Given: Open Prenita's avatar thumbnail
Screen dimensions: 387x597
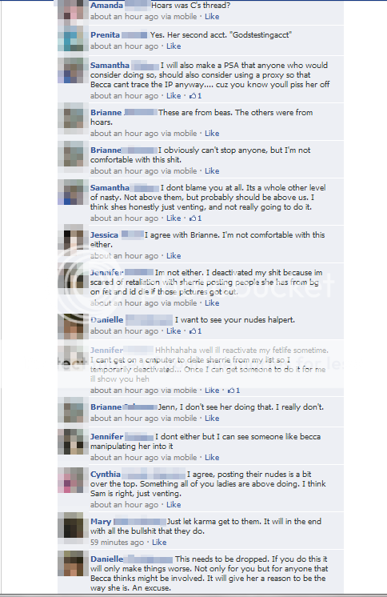Looking at the screenshot, I should (70, 38).
